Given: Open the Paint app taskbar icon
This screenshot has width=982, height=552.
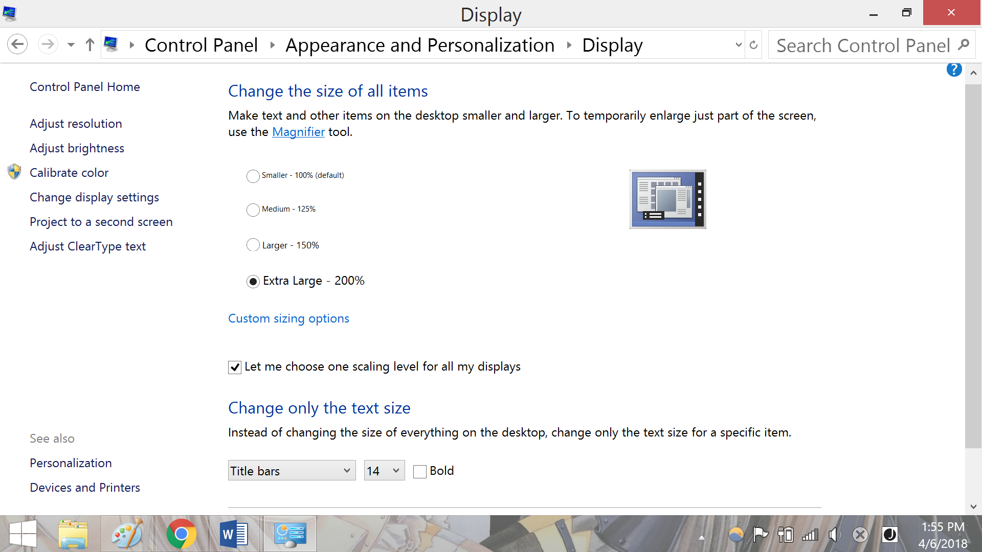Looking at the screenshot, I should click(127, 534).
